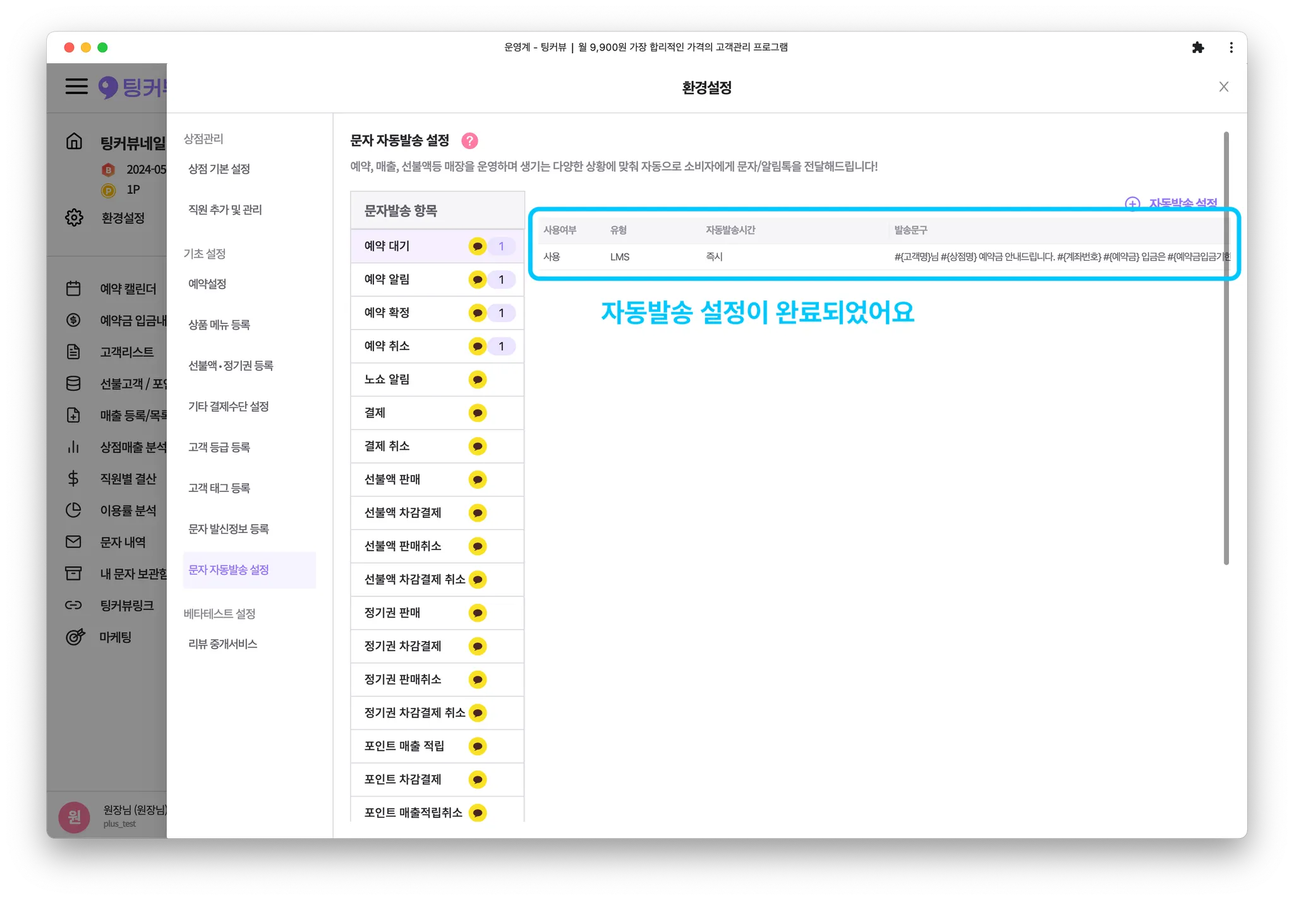This screenshot has width=1294, height=900.
Task: Open the hamburger menu icon
Action: click(76, 87)
